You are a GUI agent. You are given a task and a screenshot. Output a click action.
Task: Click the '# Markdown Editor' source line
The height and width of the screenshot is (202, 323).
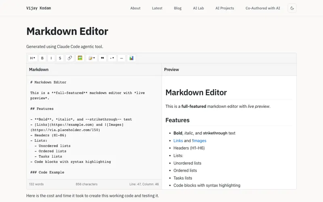pos(48,82)
